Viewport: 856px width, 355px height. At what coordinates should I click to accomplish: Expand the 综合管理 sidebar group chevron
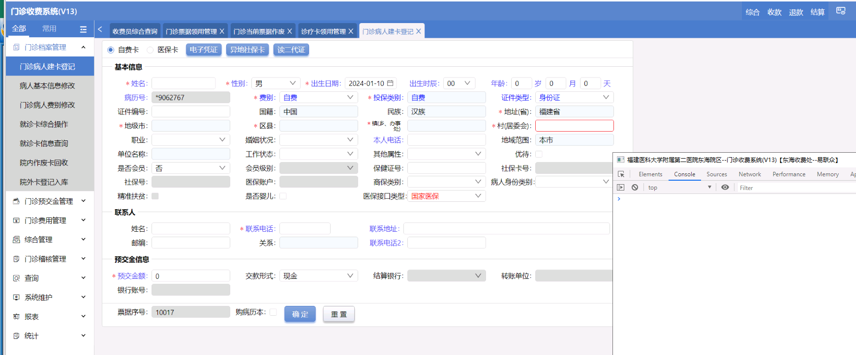point(84,239)
